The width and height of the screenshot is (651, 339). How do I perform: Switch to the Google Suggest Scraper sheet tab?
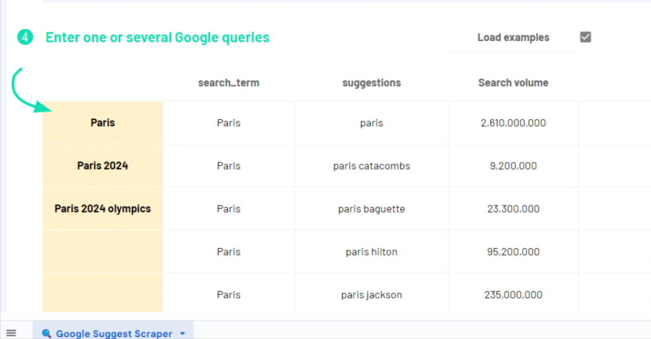pos(113,333)
